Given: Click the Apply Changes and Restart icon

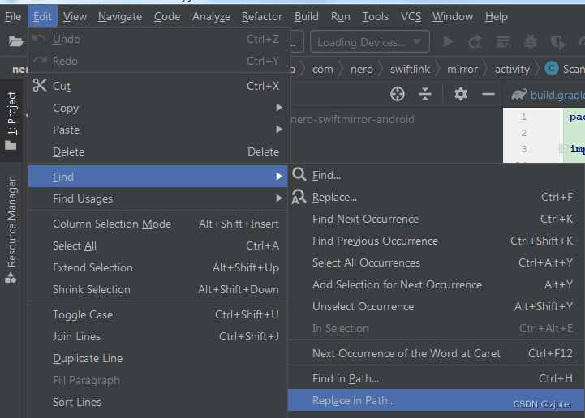Looking at the screenshot, I should point(475,42).
